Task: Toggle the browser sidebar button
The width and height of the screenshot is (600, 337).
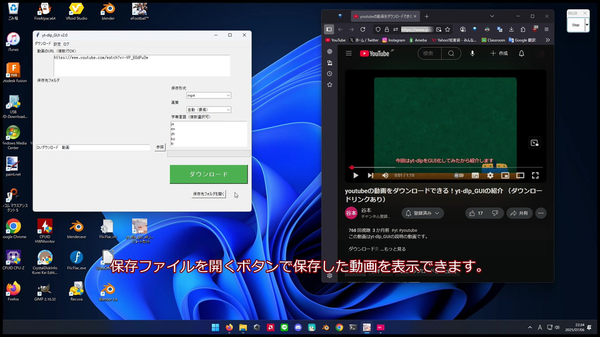Action: [329, 29]
